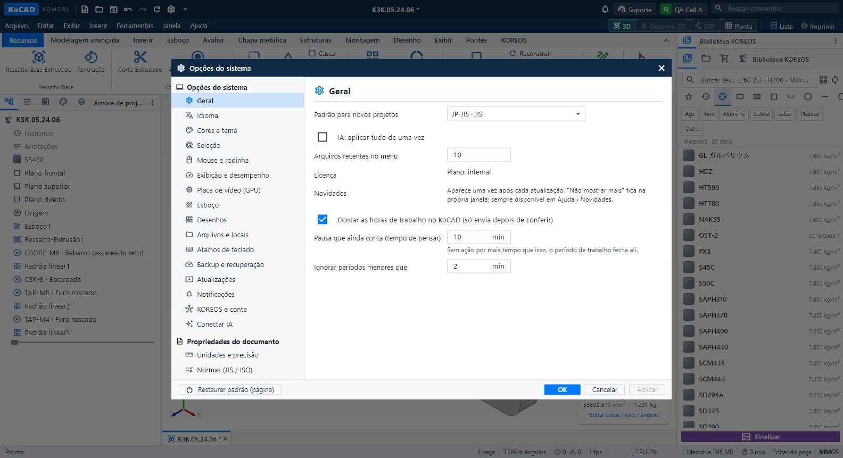Select 'Cores e tema' in options list
This screenshot has width=843, height=458.
pyautogui.click(x=237, y=130)
